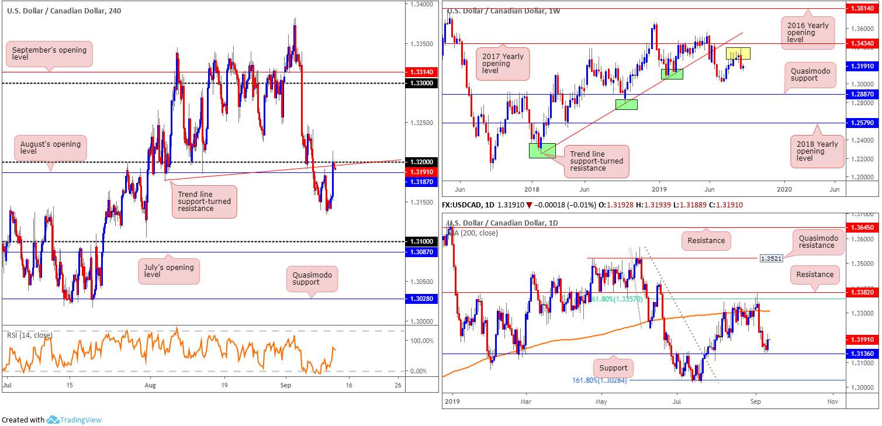Click the 1.30280 blue price label
The height and width of the screenshot is (426, 882).
[420, 299]
